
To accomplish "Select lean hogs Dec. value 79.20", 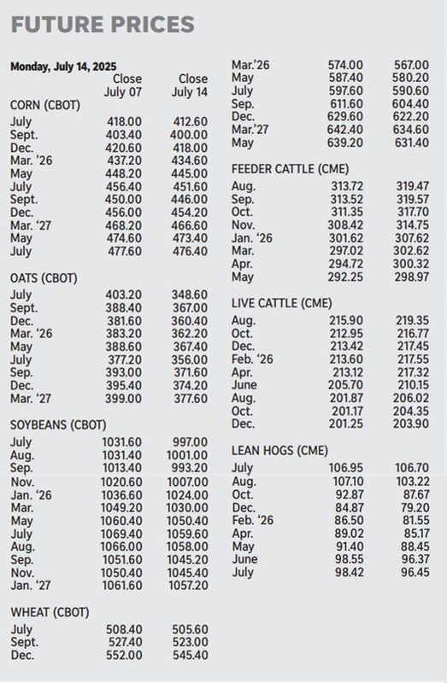I will (415, 508).
